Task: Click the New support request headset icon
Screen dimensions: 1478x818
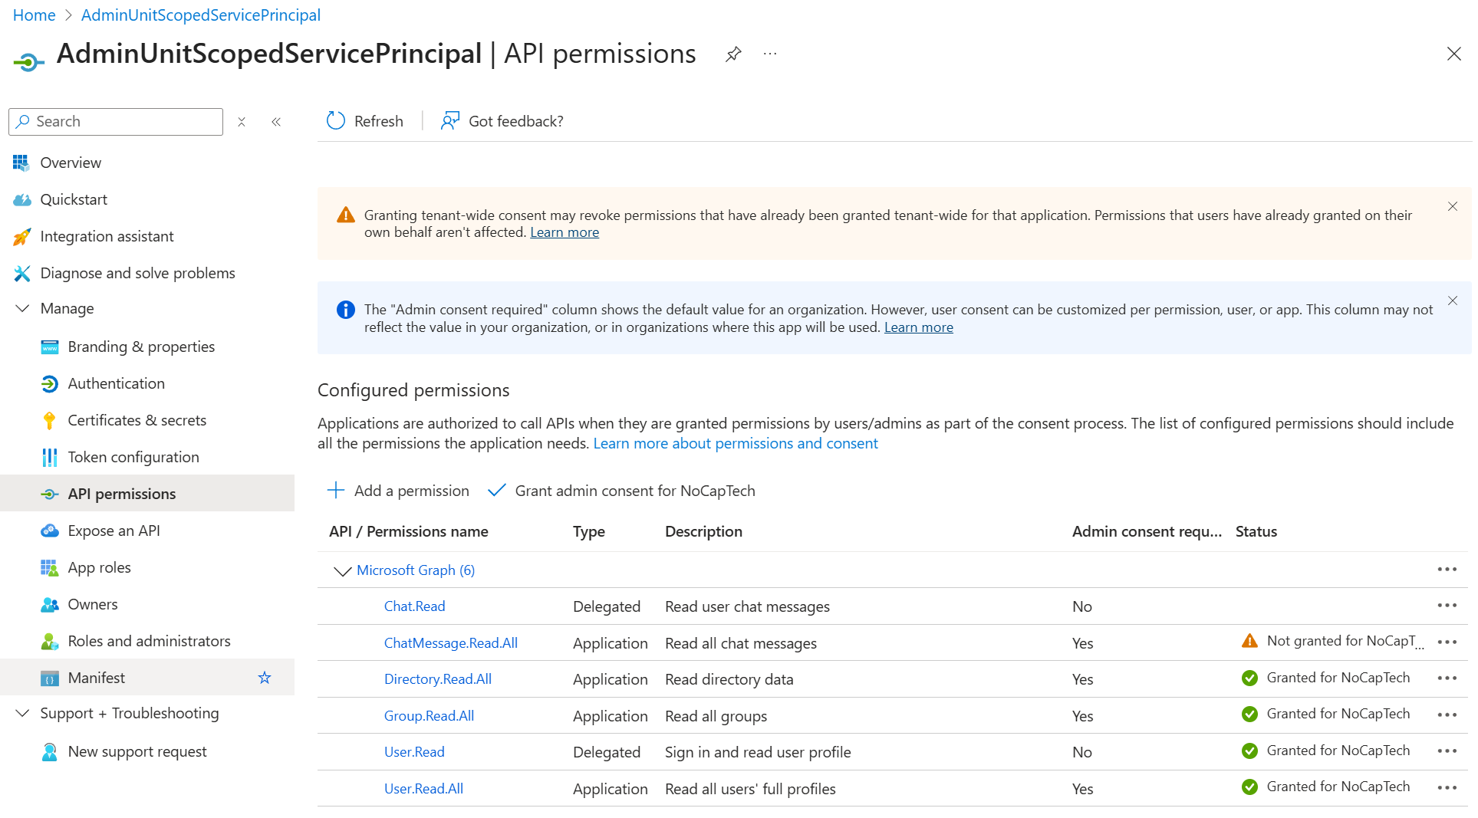Action: pyautogui.click(x=49, y=752)
